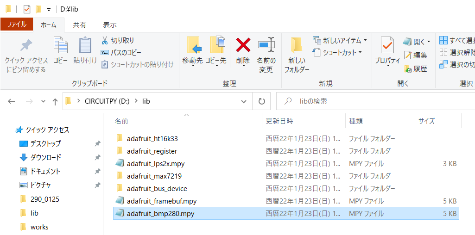Sort by Type (種類) column header
This screenshot has height=235, width=475.
point(356,121)
